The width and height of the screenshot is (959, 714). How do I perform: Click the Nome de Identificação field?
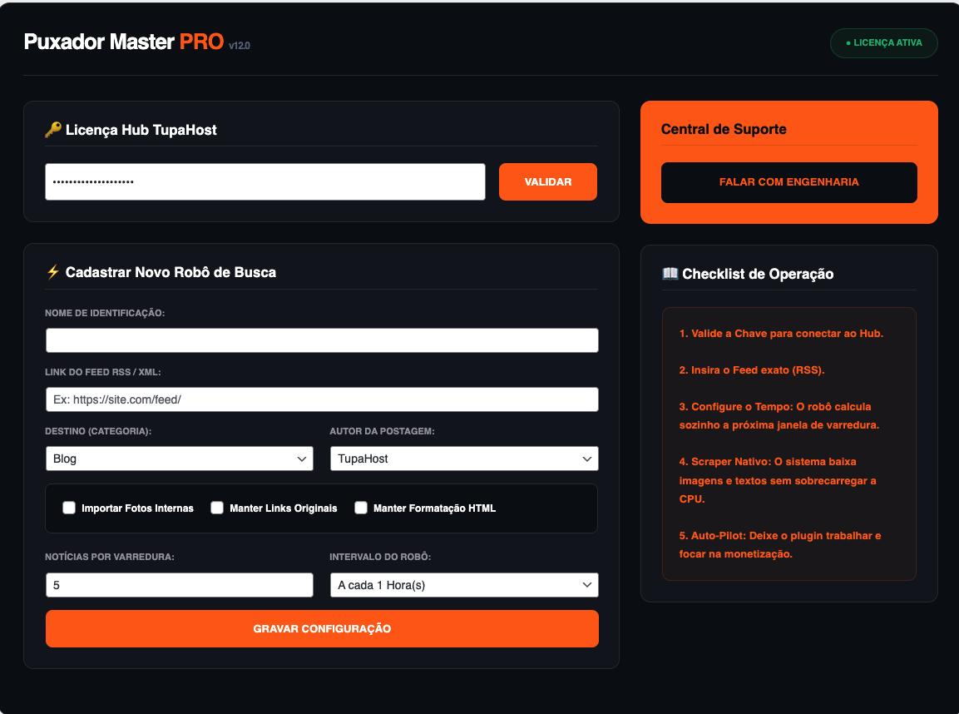321,340
